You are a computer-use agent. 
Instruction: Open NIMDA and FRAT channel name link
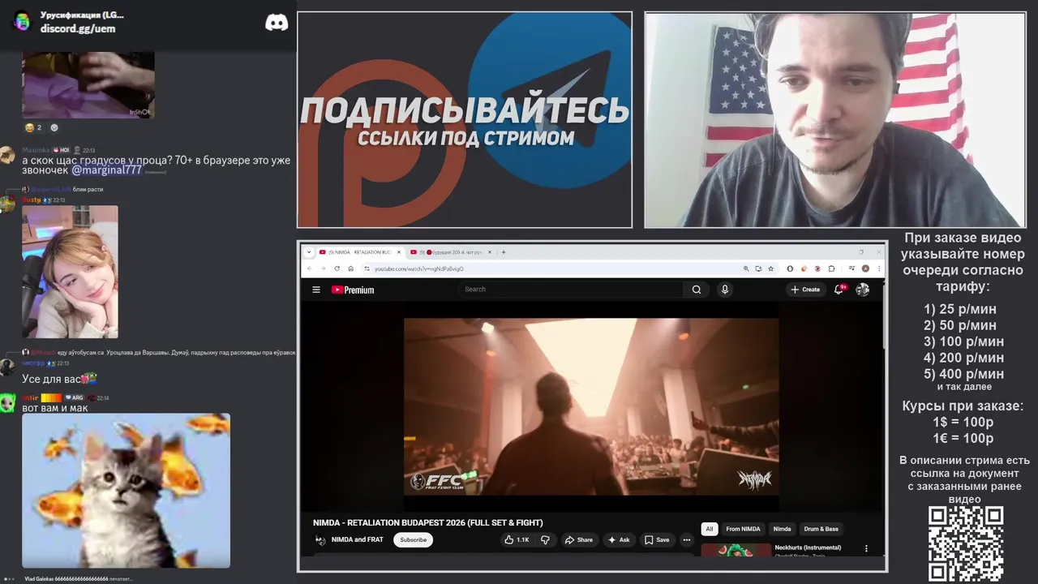pyautogui.click(x=358, y=539)
